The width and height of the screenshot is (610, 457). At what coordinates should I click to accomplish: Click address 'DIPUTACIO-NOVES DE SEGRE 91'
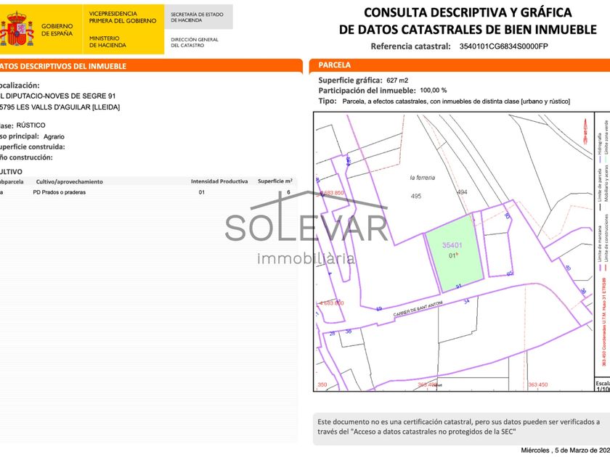click(x=62, y=96)
